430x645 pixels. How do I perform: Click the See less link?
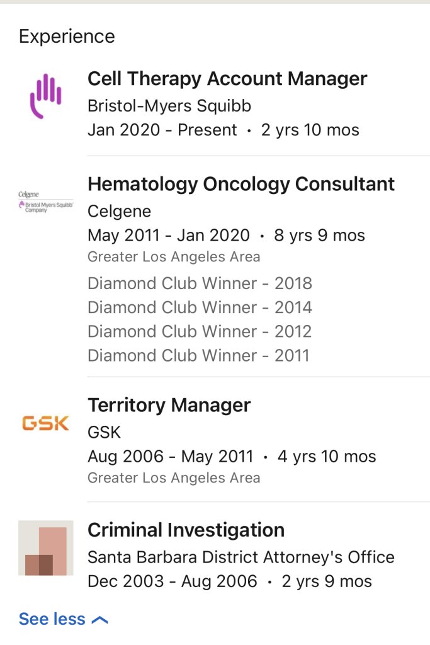click(52, 619)
